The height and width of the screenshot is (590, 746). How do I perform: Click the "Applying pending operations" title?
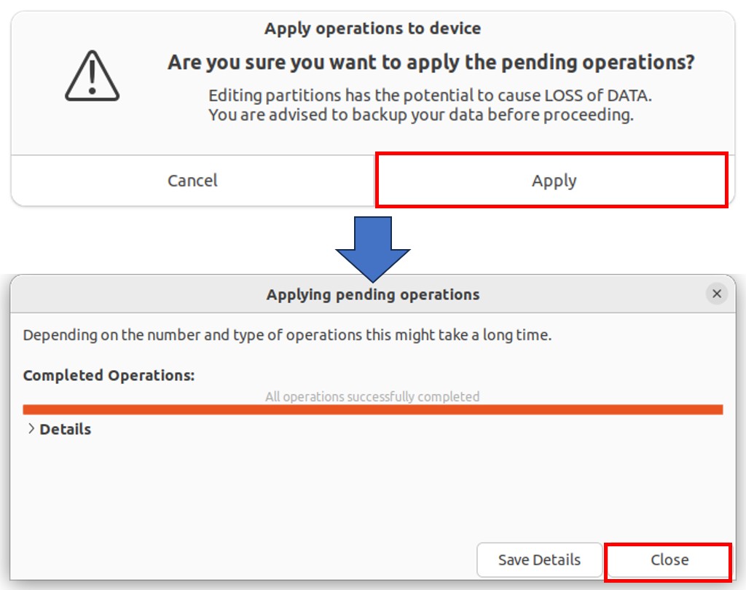pos(373,294)
